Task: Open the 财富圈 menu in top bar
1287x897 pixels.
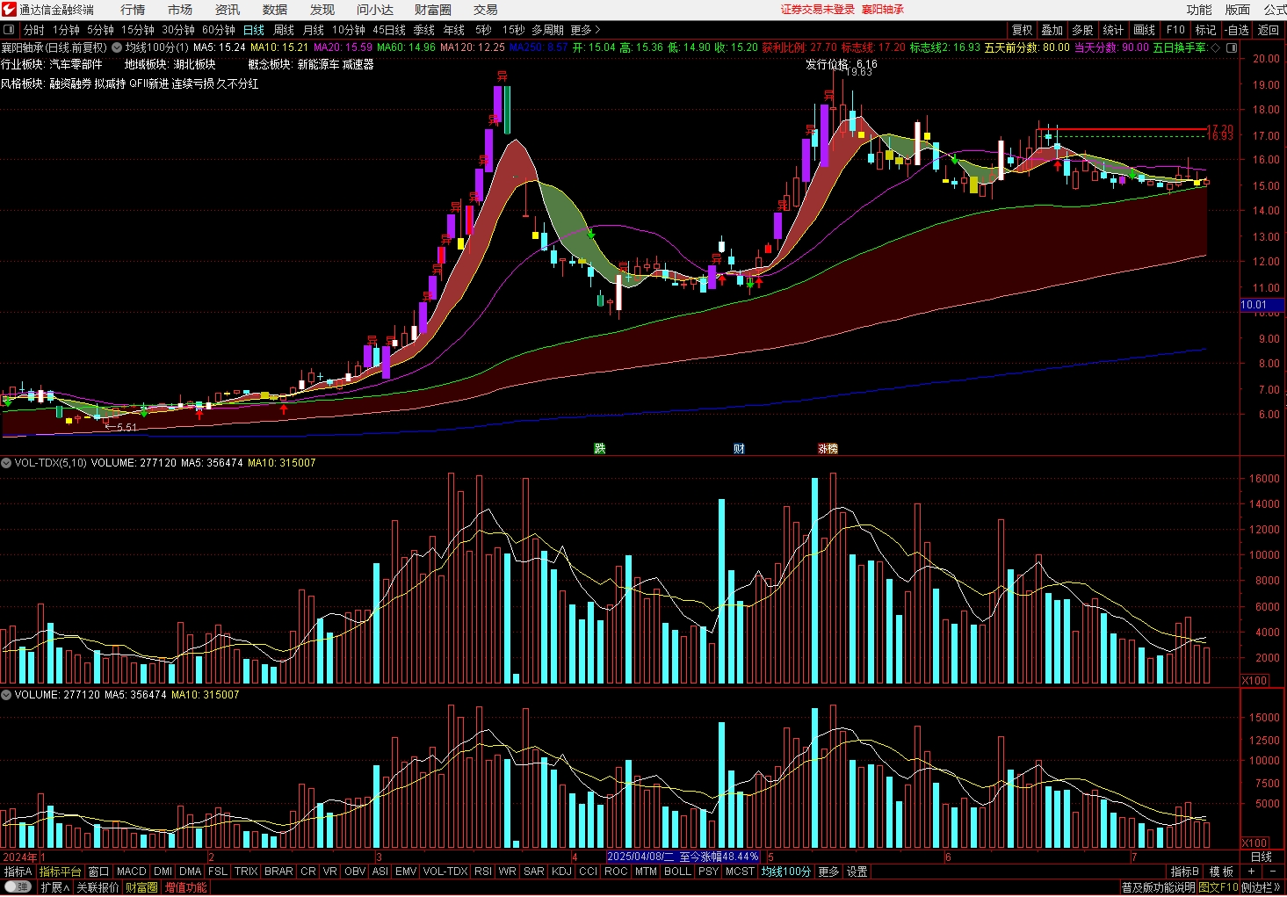Action: [x=433, y=10]
